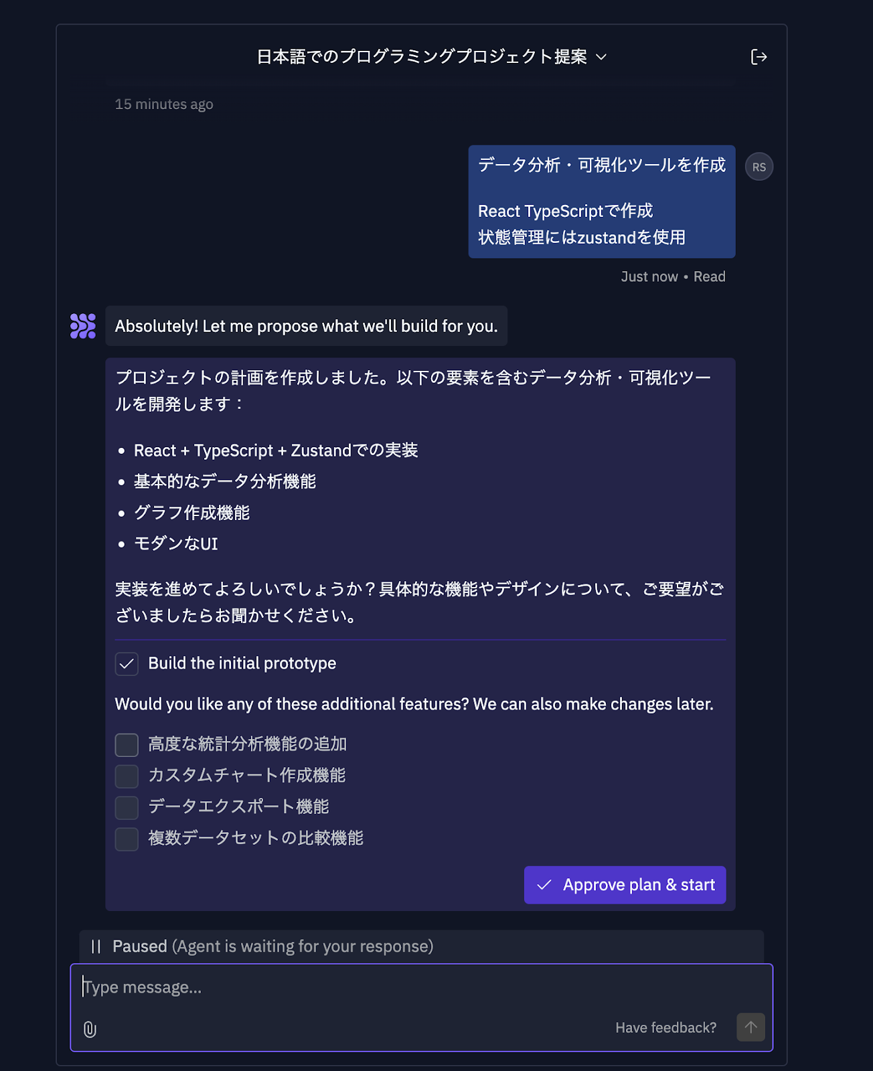Open 日本語でのプログラミングプロジェクト提案 title menu
873x1071 pixels.
click(422, 57)
